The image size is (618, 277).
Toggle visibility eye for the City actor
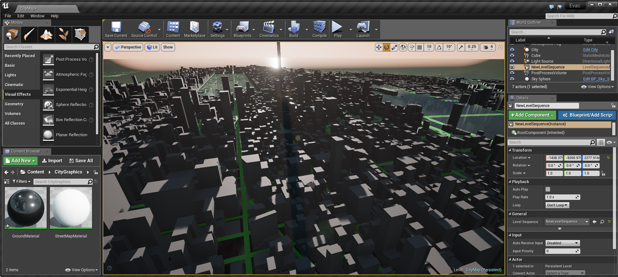tap(512, 50)
